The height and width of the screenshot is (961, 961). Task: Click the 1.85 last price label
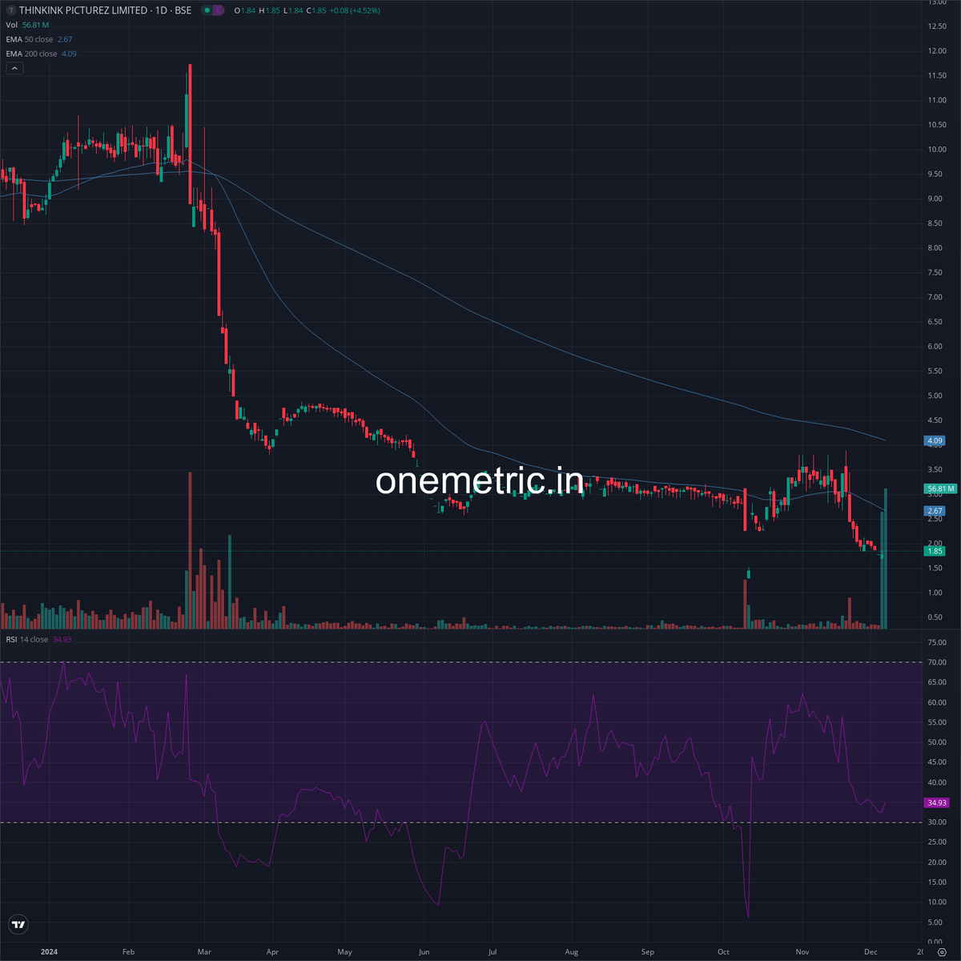tap(935, 551)
